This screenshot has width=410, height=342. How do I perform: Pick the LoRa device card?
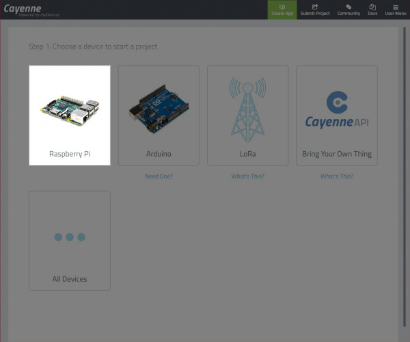(248, 116)
